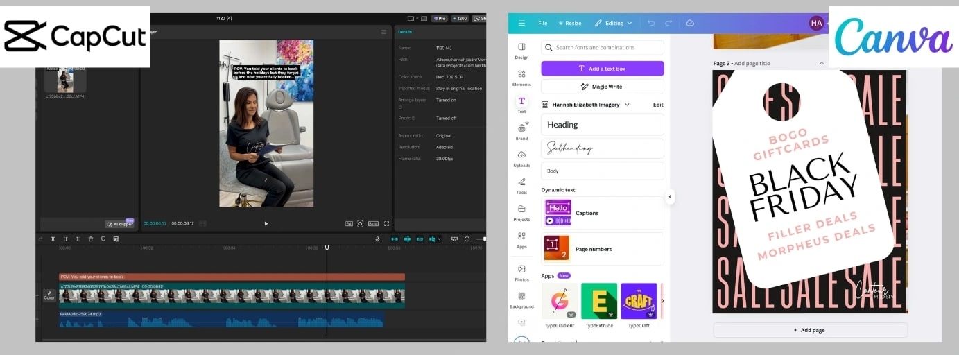The image size is (959, 355).
Task: Click Add a text box button
Action: click(x=603, y=69)
